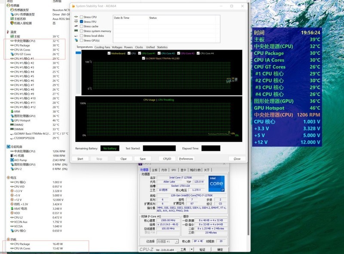The height and width of the screenshot is (254, 344).
Task: Click the Stress GPU(s) monitor icon
Action: pos(76,40)
